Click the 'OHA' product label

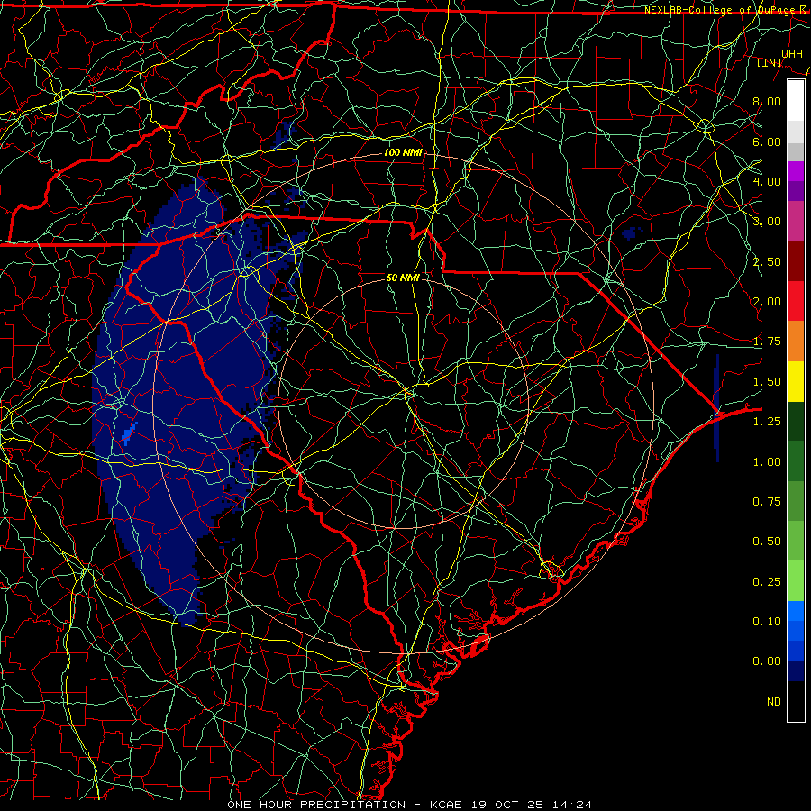792,53
